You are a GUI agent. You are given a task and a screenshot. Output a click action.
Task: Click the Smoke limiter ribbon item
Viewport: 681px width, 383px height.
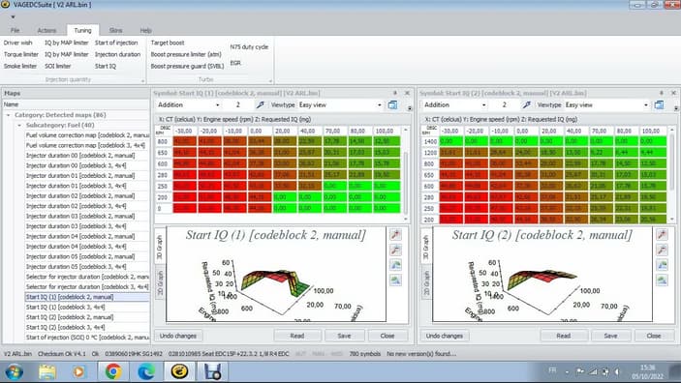click(x=20, y=66)
